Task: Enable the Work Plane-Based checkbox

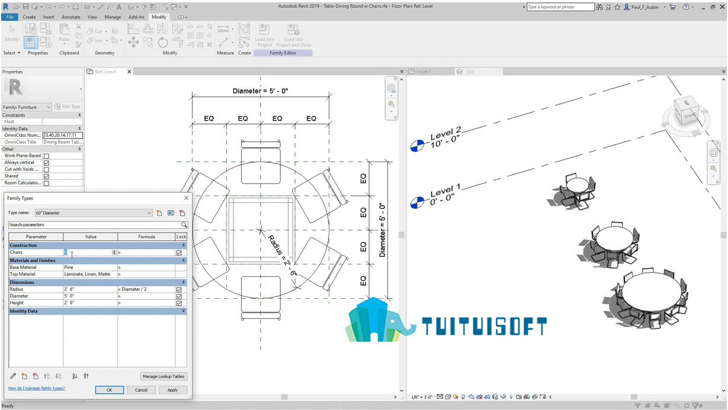Action: pos(46,156)
